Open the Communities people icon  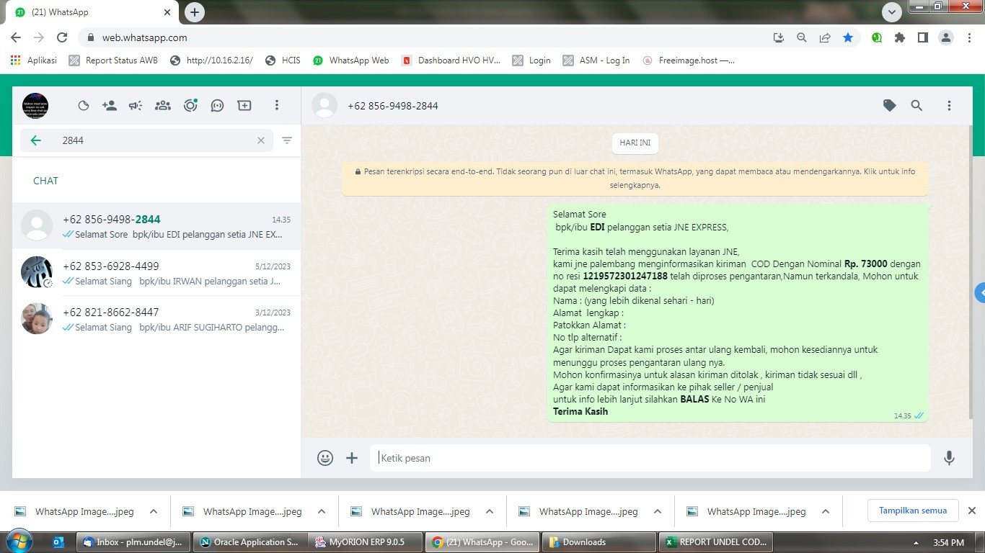(x=163, y=106)
